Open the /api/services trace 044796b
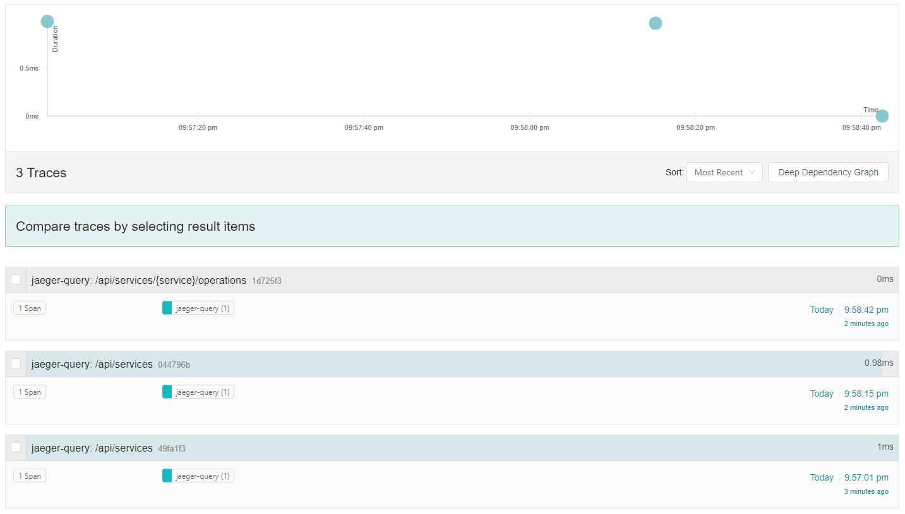The height and width of the screenshot is (514, 905). click(92, 364)
